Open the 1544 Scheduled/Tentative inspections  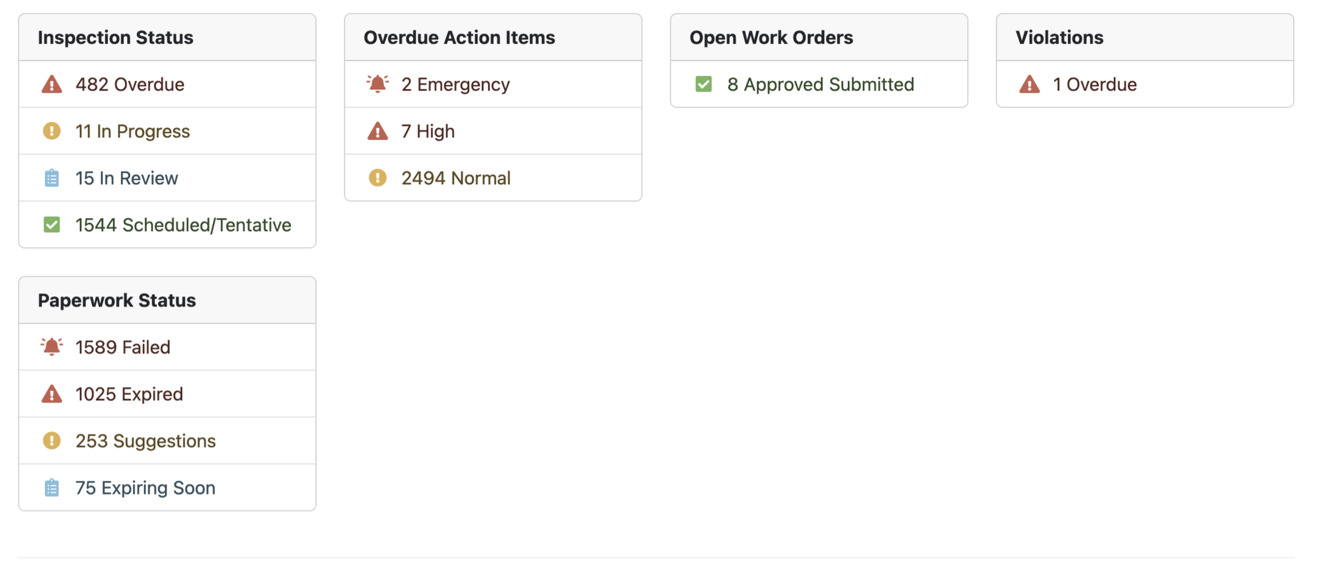(x=183, y=225)
